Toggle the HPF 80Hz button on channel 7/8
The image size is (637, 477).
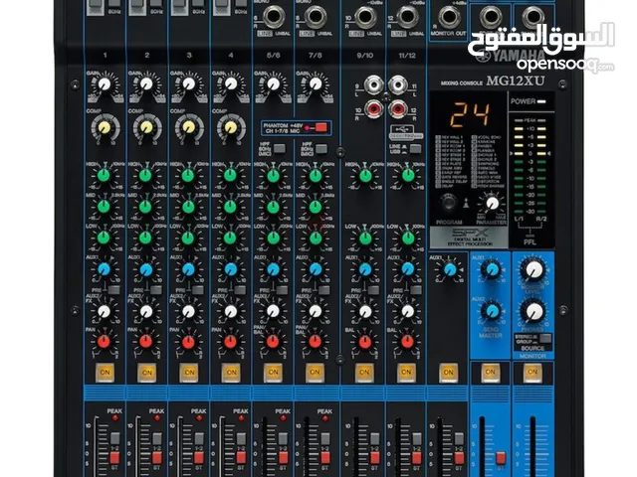point(321,148)
